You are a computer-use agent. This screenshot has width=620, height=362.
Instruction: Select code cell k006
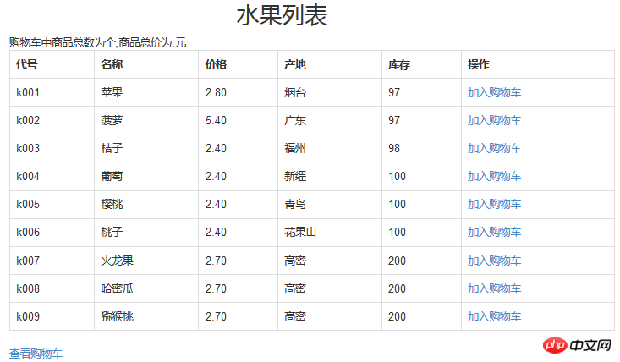pos(28,232)
